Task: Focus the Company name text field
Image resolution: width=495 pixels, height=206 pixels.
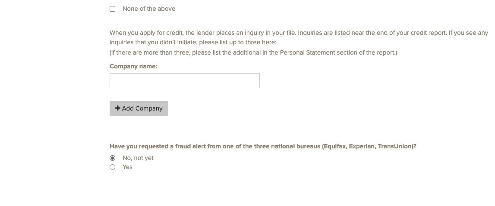Action: [184, 81]
